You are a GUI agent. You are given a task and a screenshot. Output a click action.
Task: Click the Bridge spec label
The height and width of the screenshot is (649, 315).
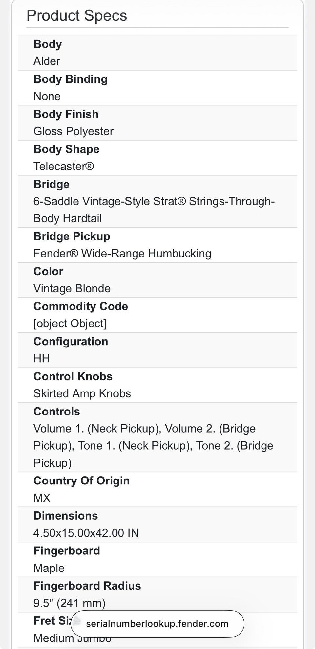pos(52,184)
